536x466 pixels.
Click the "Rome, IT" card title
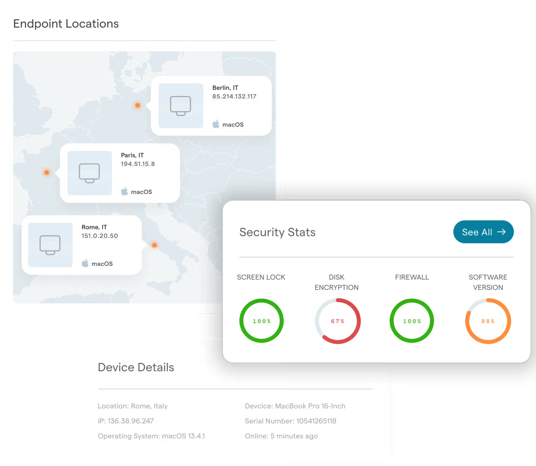tap(94, 227)
